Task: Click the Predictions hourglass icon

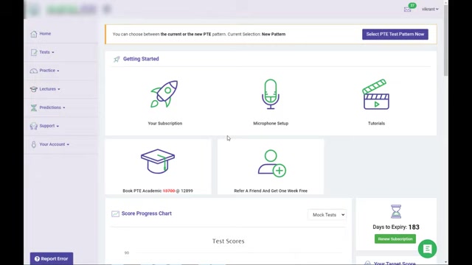Action: pyautogui.click(x=34, y=107)
